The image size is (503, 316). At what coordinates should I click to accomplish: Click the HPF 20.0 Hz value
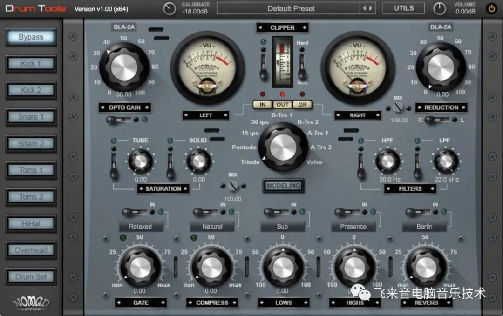click(x=390, y=180)
